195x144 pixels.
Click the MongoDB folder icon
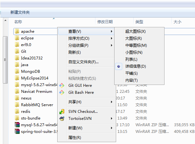tap(17, 72)
